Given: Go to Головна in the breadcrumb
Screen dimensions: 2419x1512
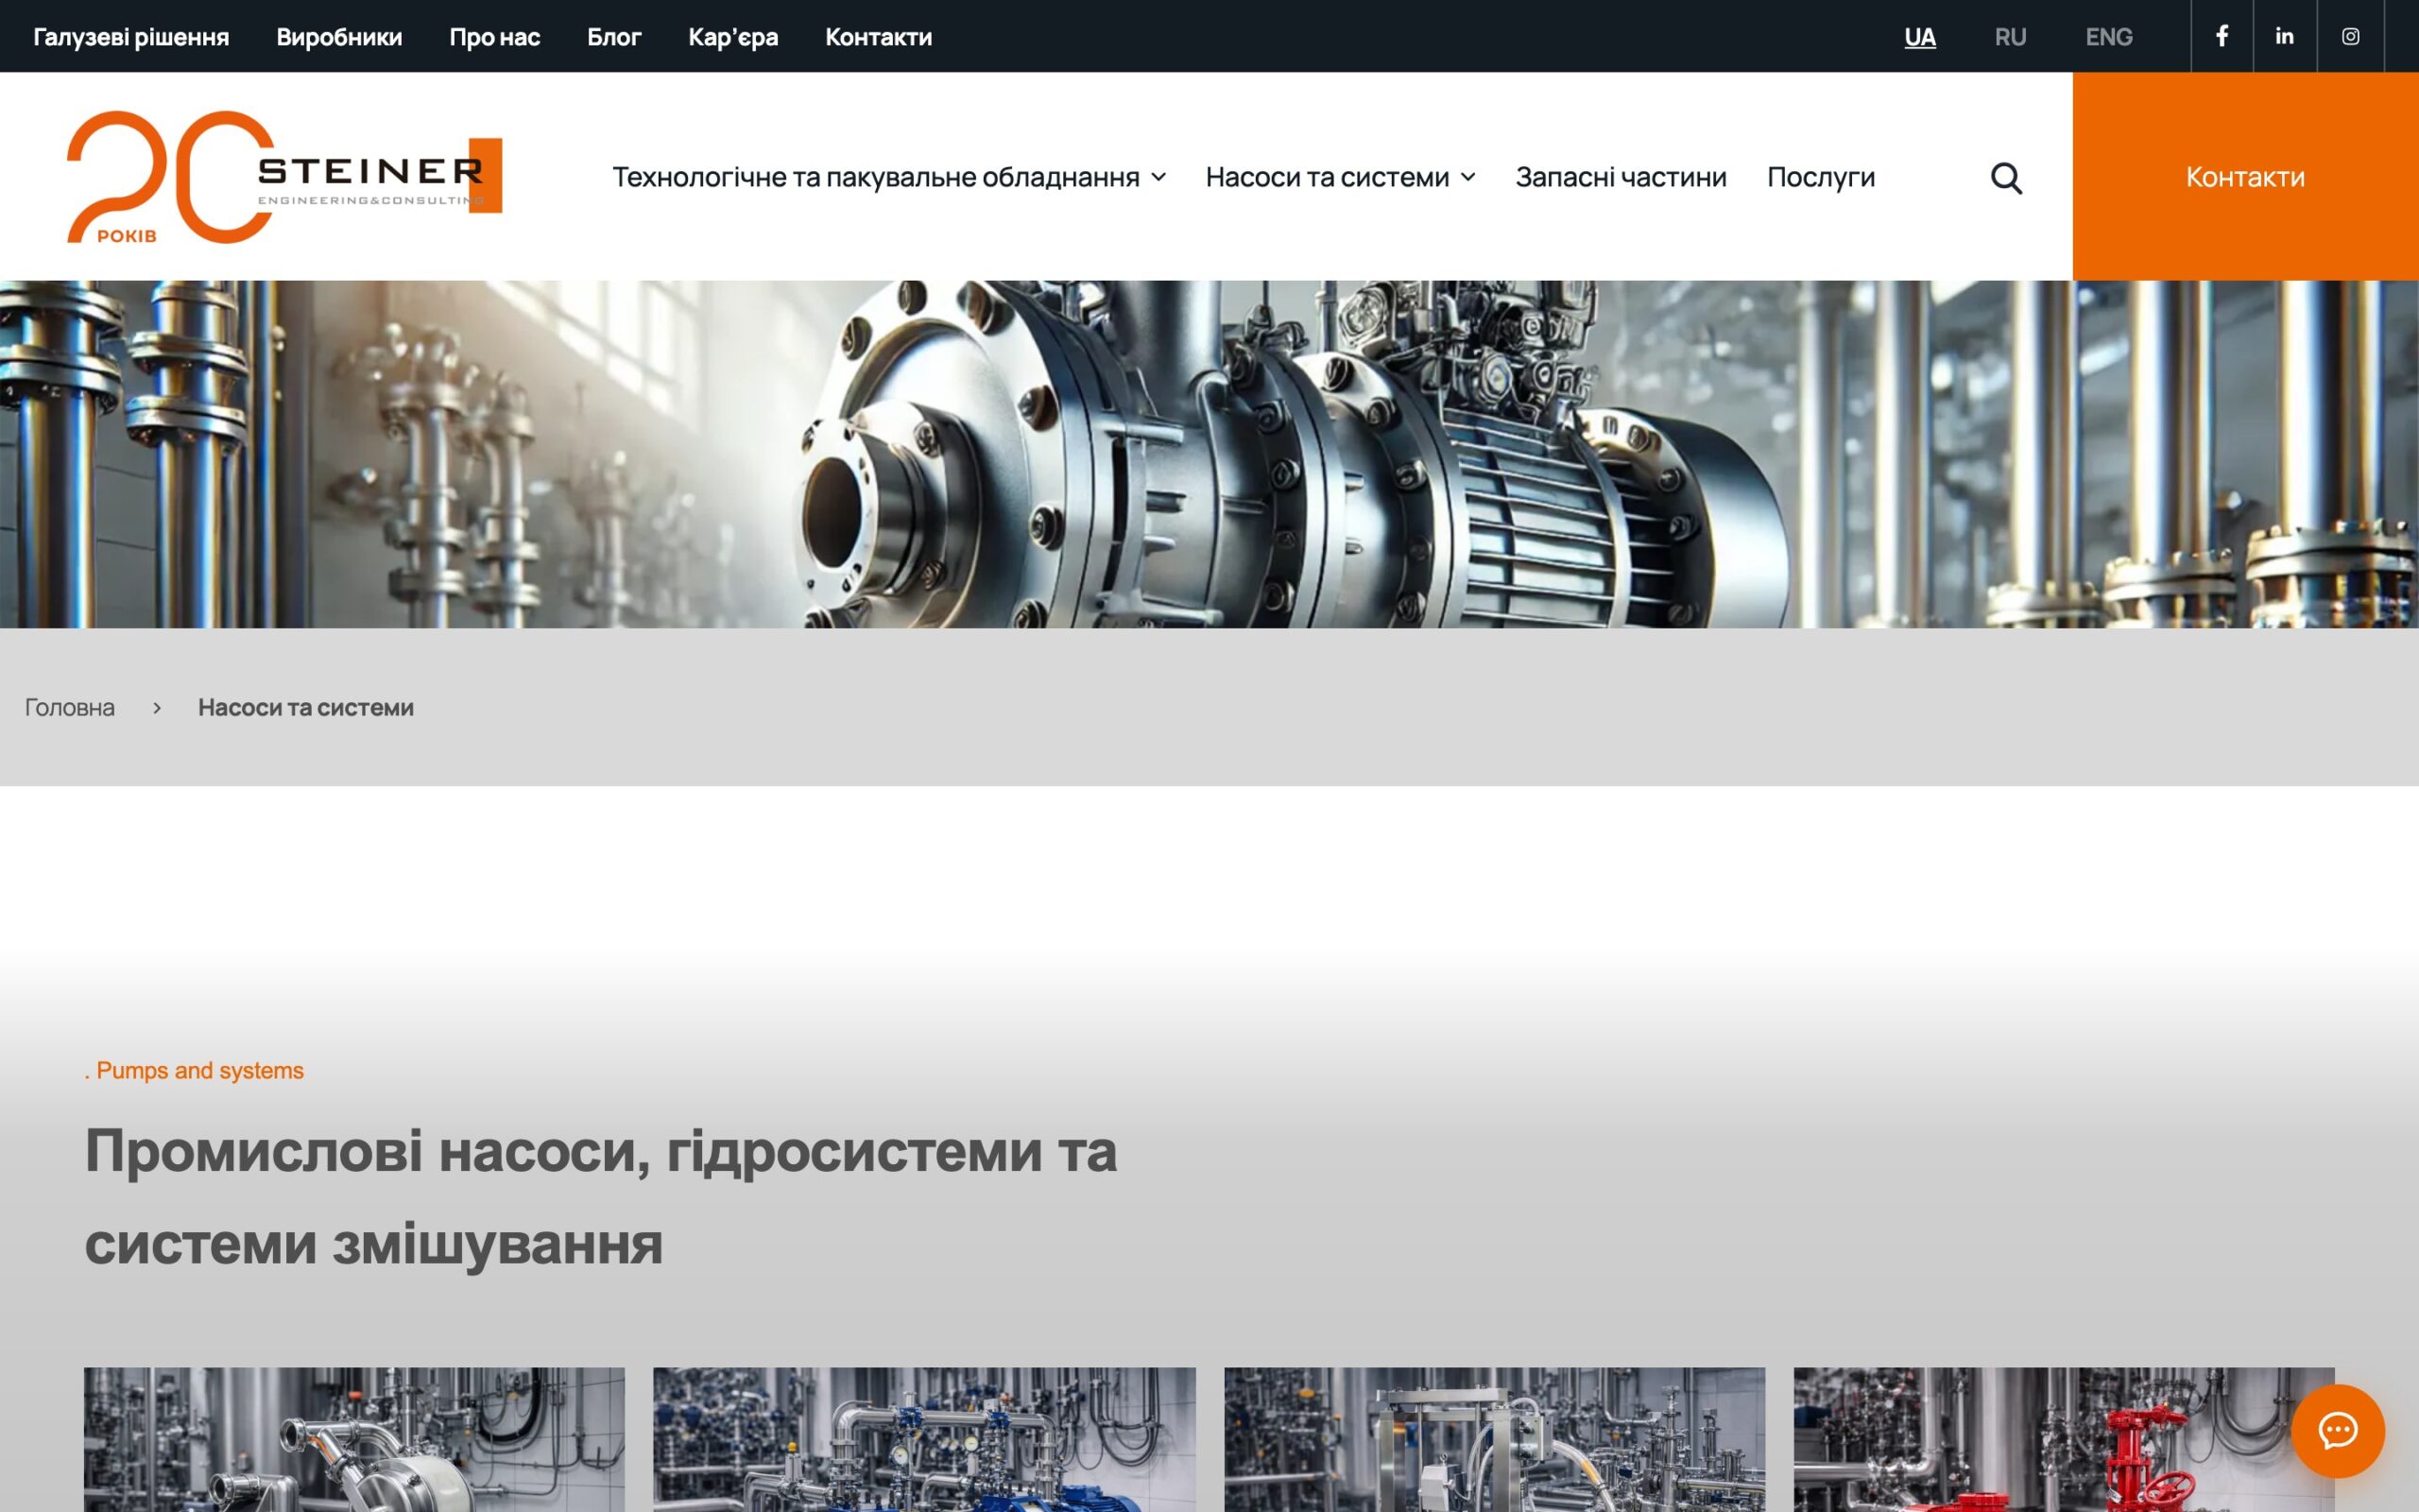Looking at the screenshot, I should 70,707.
